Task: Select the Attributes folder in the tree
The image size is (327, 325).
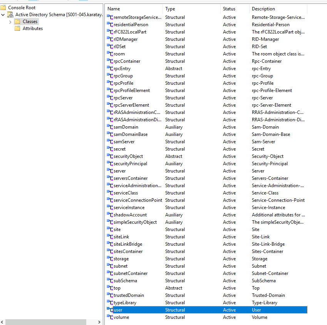Action: (x=33, y=28)
